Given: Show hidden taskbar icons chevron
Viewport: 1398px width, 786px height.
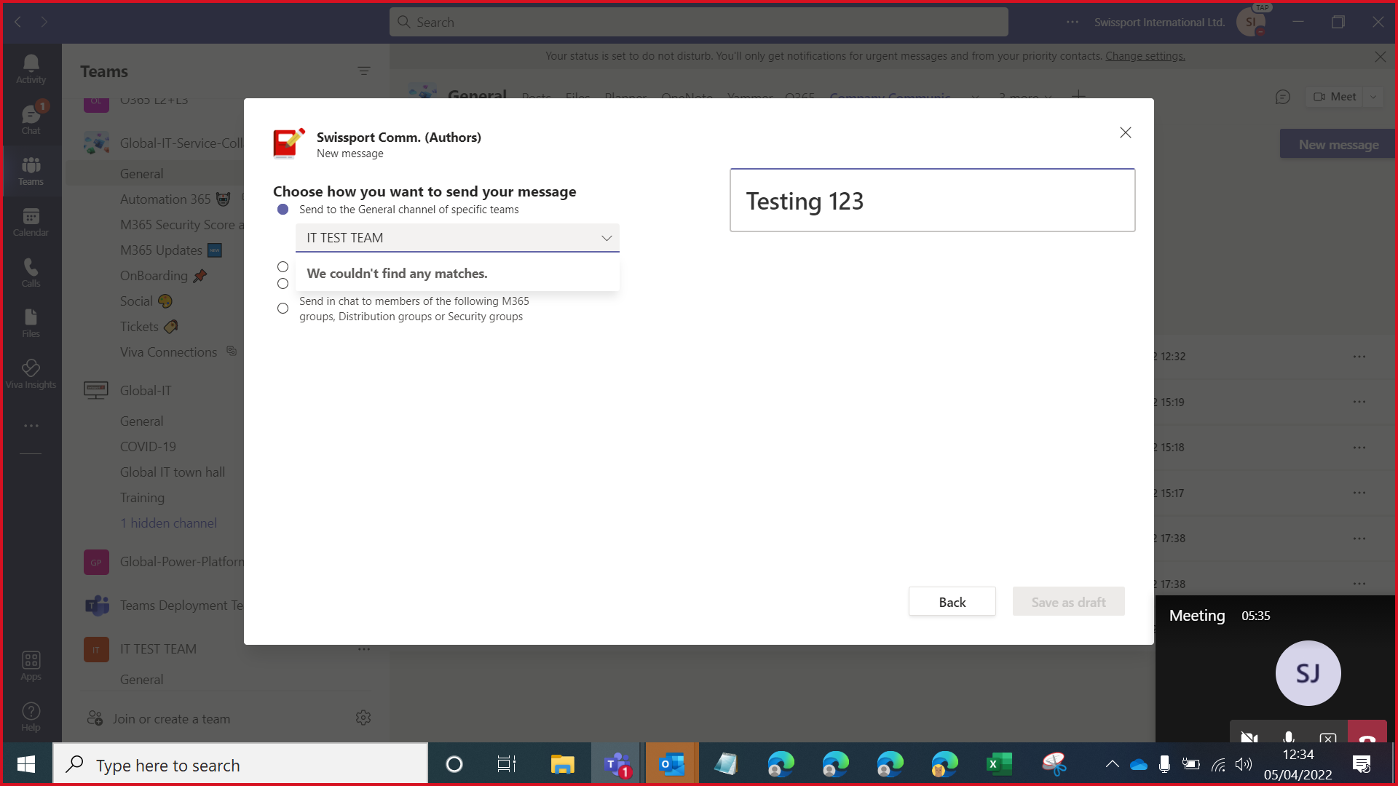Looking at the screenshot, I should point(1112,765).
